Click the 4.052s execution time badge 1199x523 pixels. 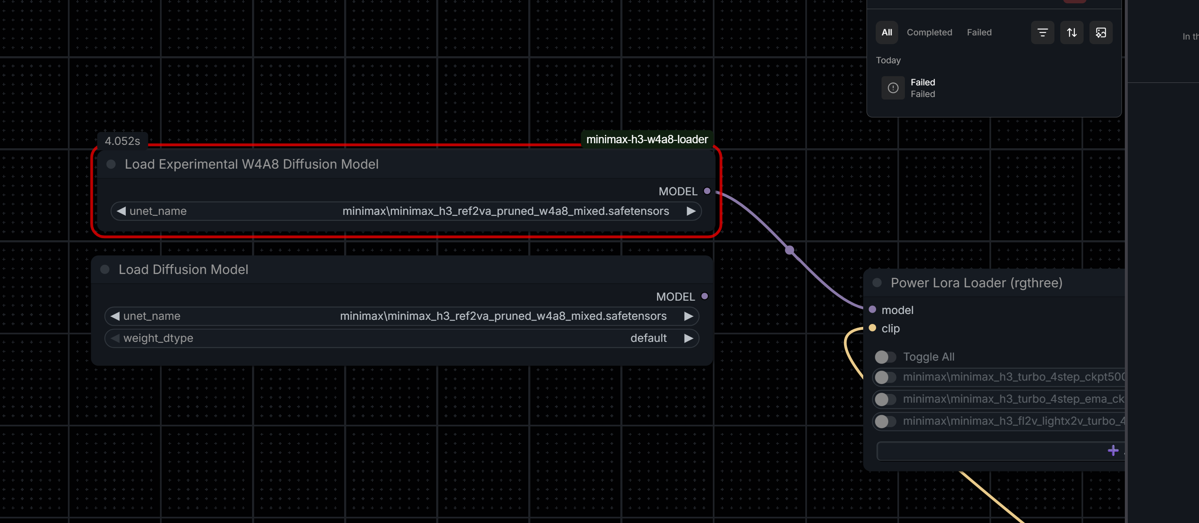point(122,141)
